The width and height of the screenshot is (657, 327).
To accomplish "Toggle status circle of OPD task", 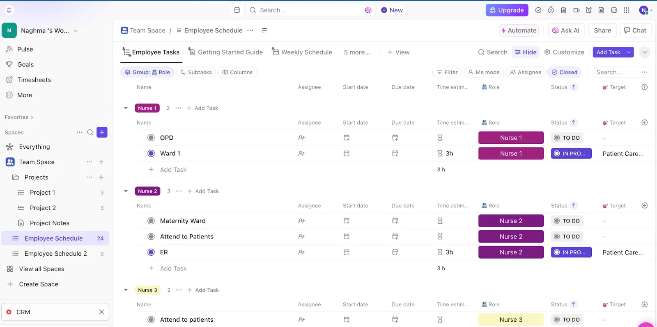I will [151, 138].
